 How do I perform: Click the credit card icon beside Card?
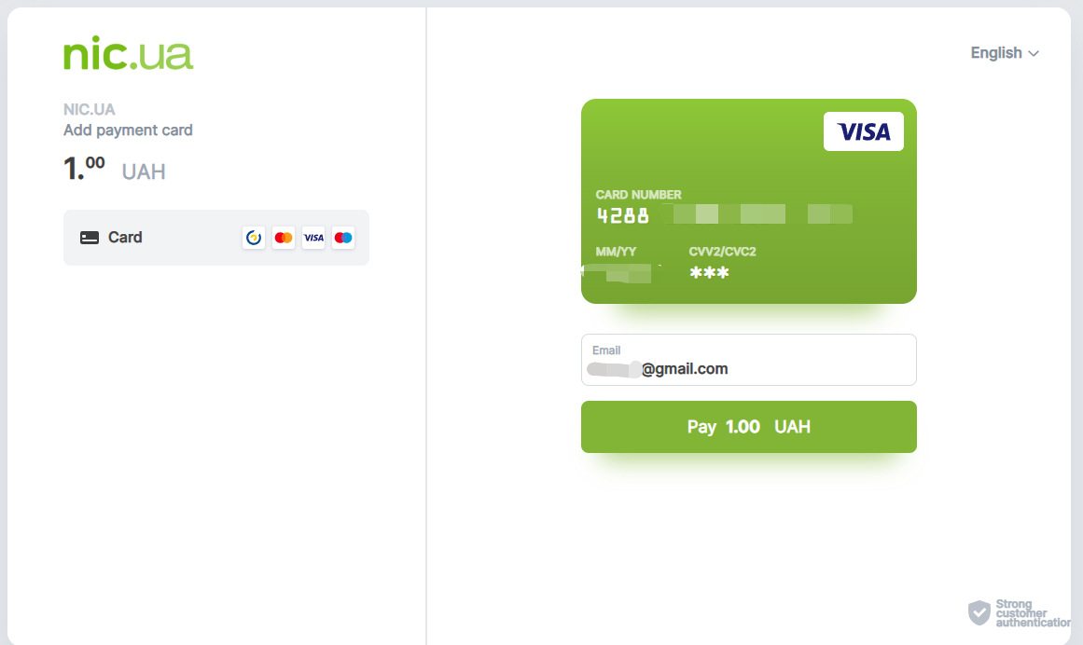click(90, 238)
